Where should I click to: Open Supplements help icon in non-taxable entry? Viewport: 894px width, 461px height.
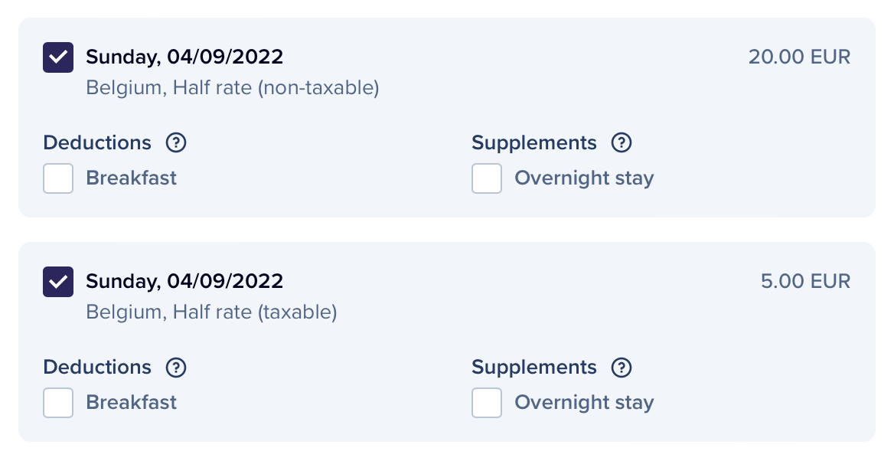point(622,143)
